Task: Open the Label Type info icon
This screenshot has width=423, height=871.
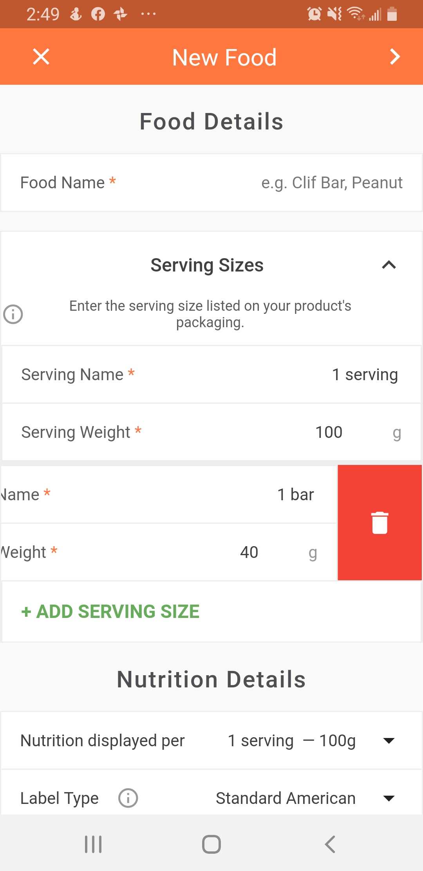Action: click(x=128, y=798)
